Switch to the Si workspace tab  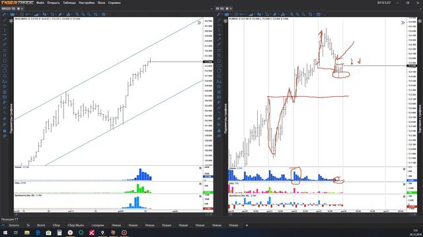[28, 225]
